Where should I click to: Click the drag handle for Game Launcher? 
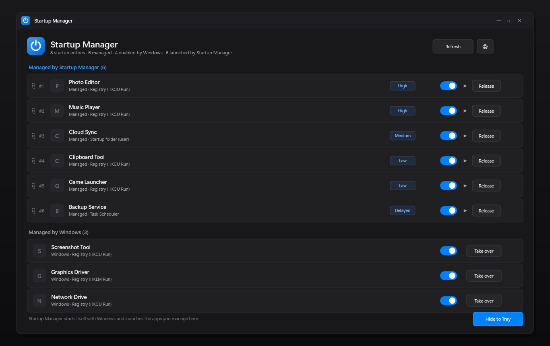[33, 186]
